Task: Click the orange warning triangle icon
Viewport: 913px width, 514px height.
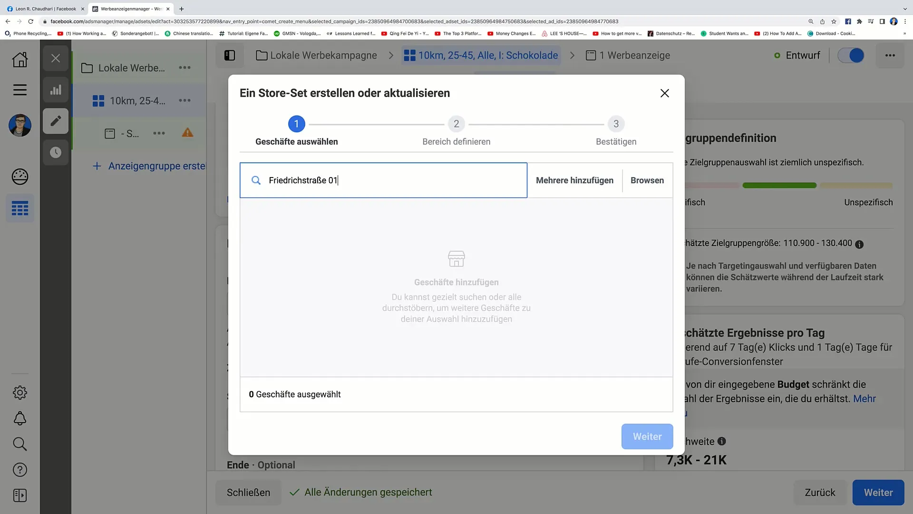Action: pyautogui.click(x=187, y=133)
